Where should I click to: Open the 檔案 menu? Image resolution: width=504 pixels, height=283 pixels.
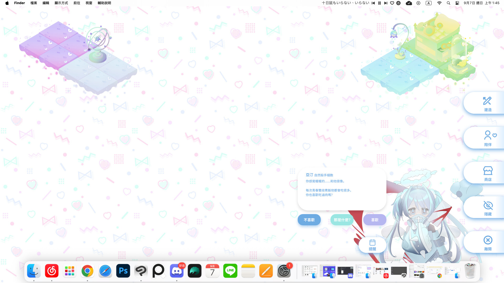tap(33, 3)
